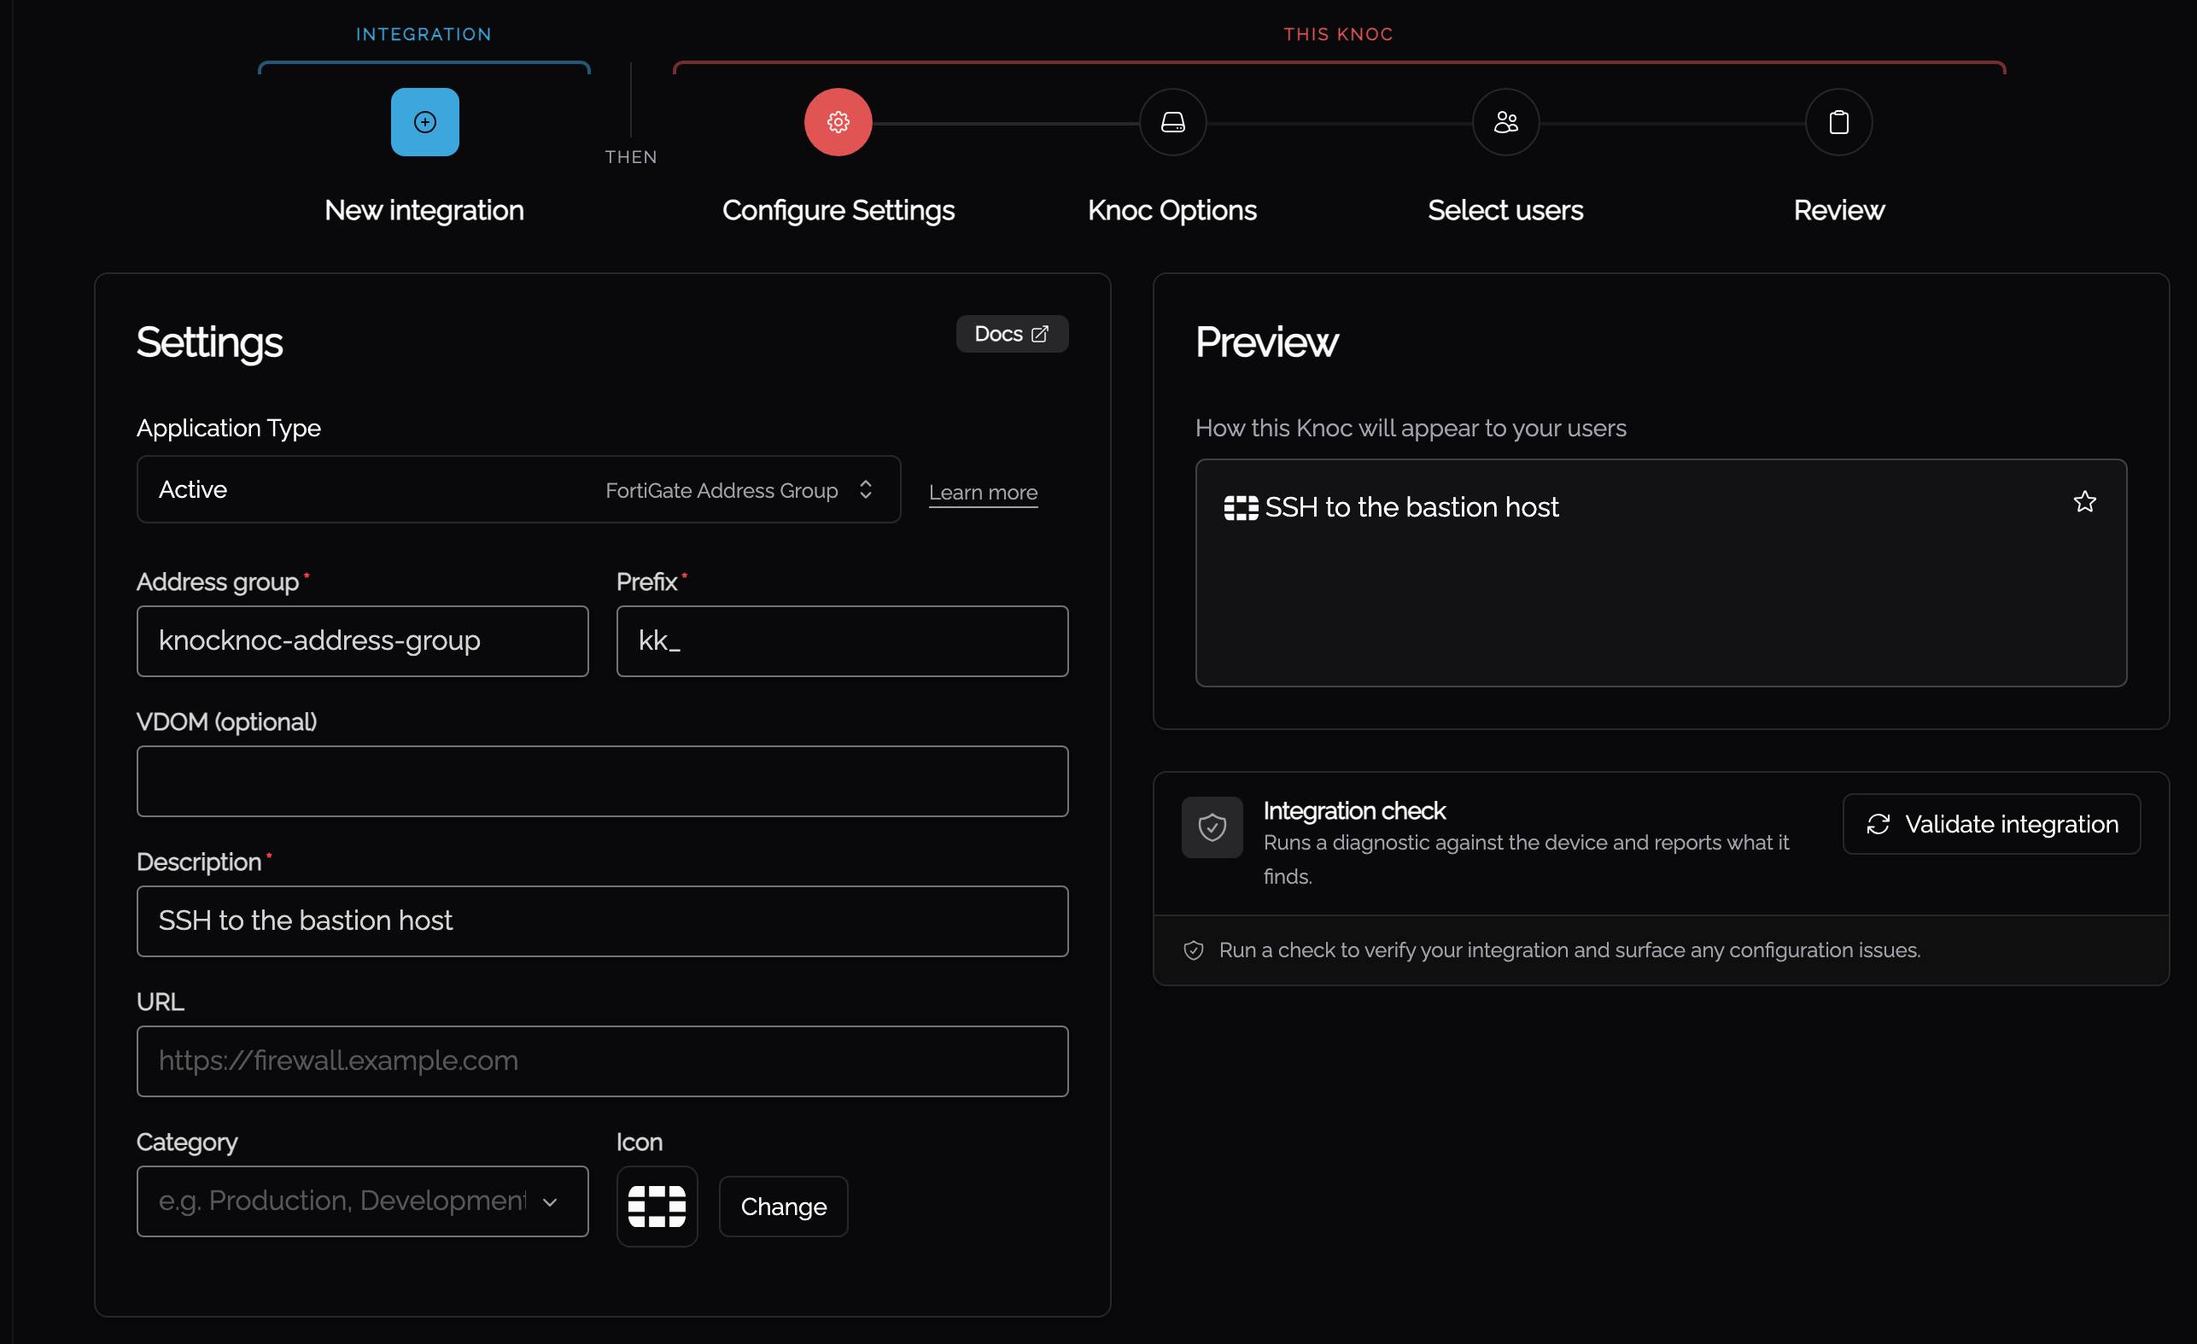Select the Review step label
Screen dimensions: 2197x1344
click(x=1838, y=210)
